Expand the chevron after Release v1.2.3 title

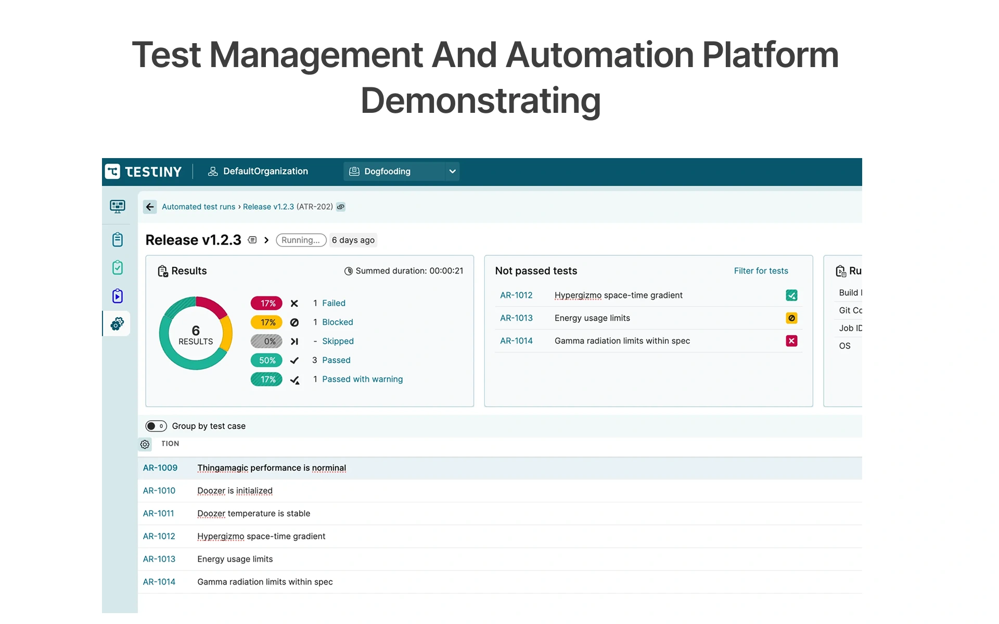coord(266,240)
